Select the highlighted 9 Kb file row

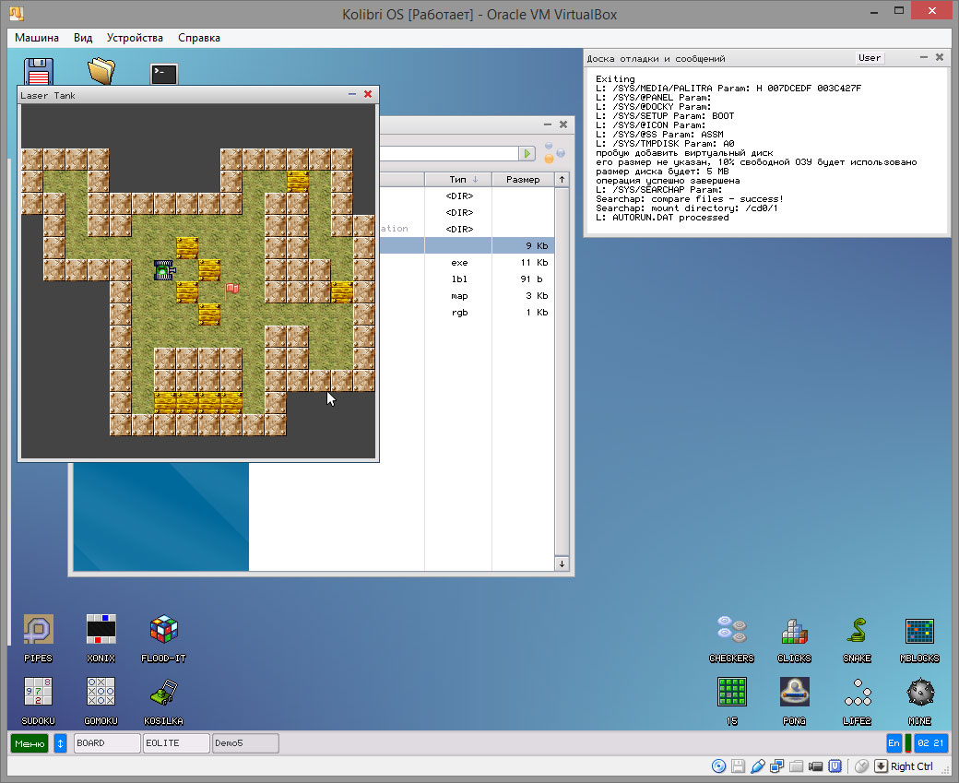pos(467,246)
